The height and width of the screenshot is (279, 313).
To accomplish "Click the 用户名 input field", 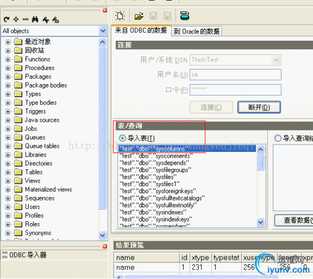I will (x=236, y=75).
